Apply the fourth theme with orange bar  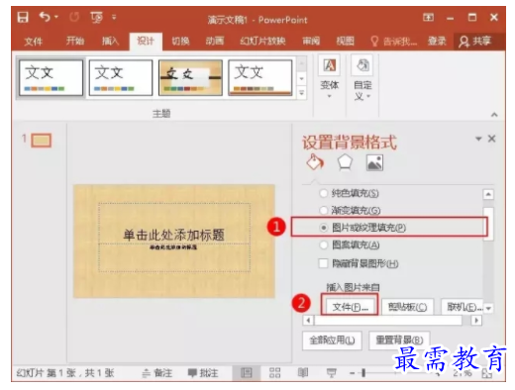(x=260, y=78)
